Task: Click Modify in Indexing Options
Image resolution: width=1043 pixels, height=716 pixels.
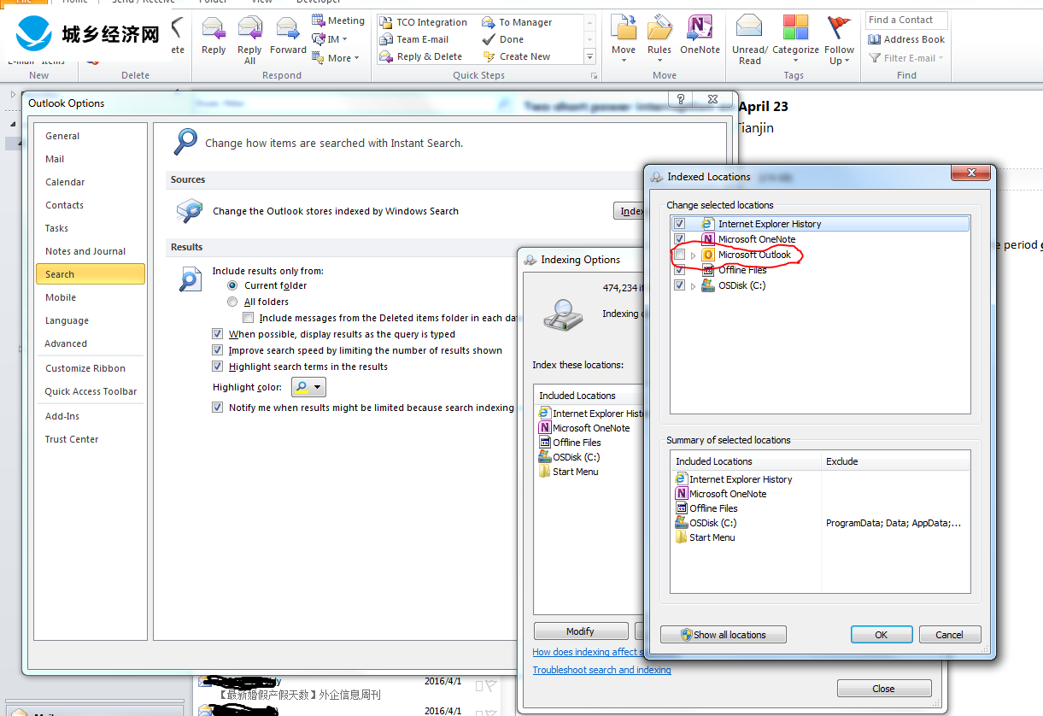Action: pos(580,631)
